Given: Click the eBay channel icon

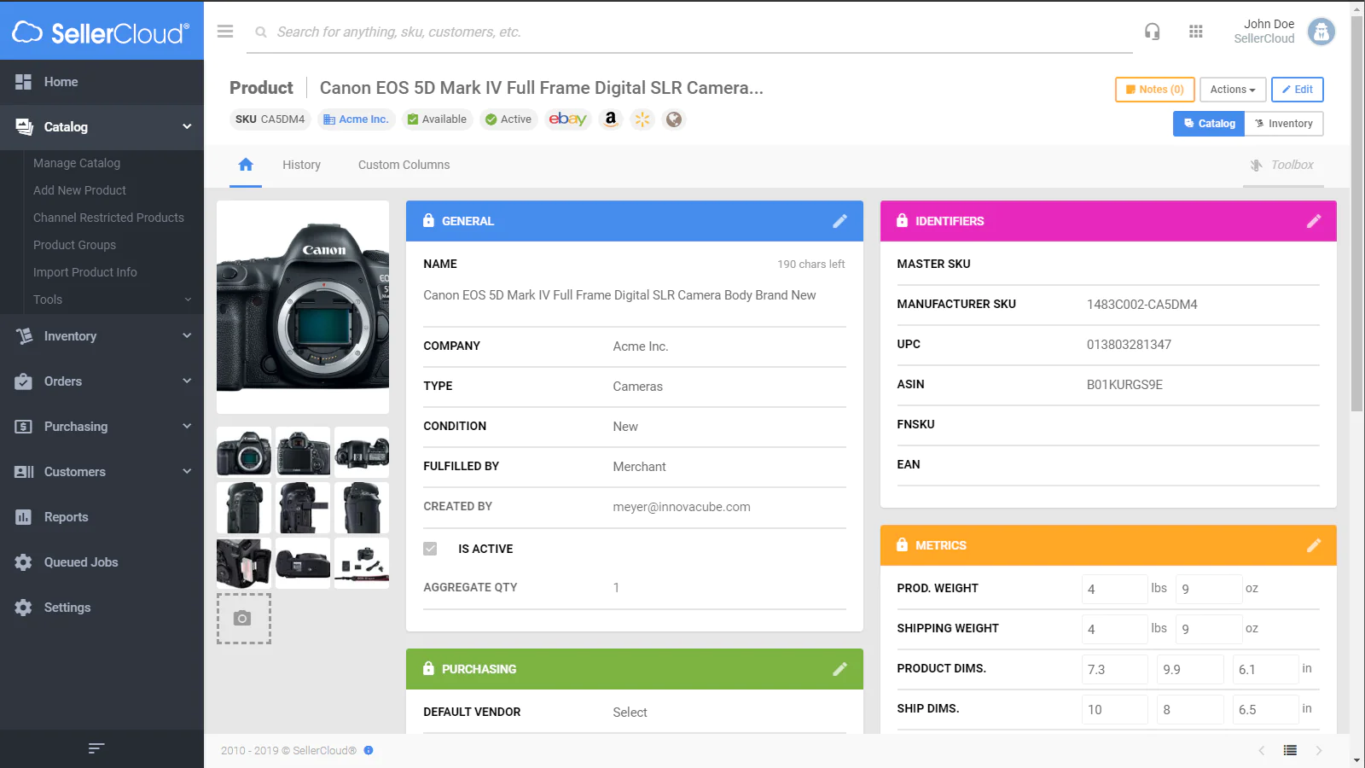Looking at the screenshot, I should (x=567, y=119).
